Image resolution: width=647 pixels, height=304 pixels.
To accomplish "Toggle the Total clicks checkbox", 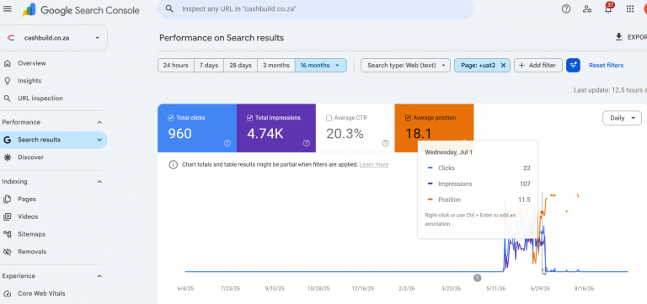I will [170, 118].
